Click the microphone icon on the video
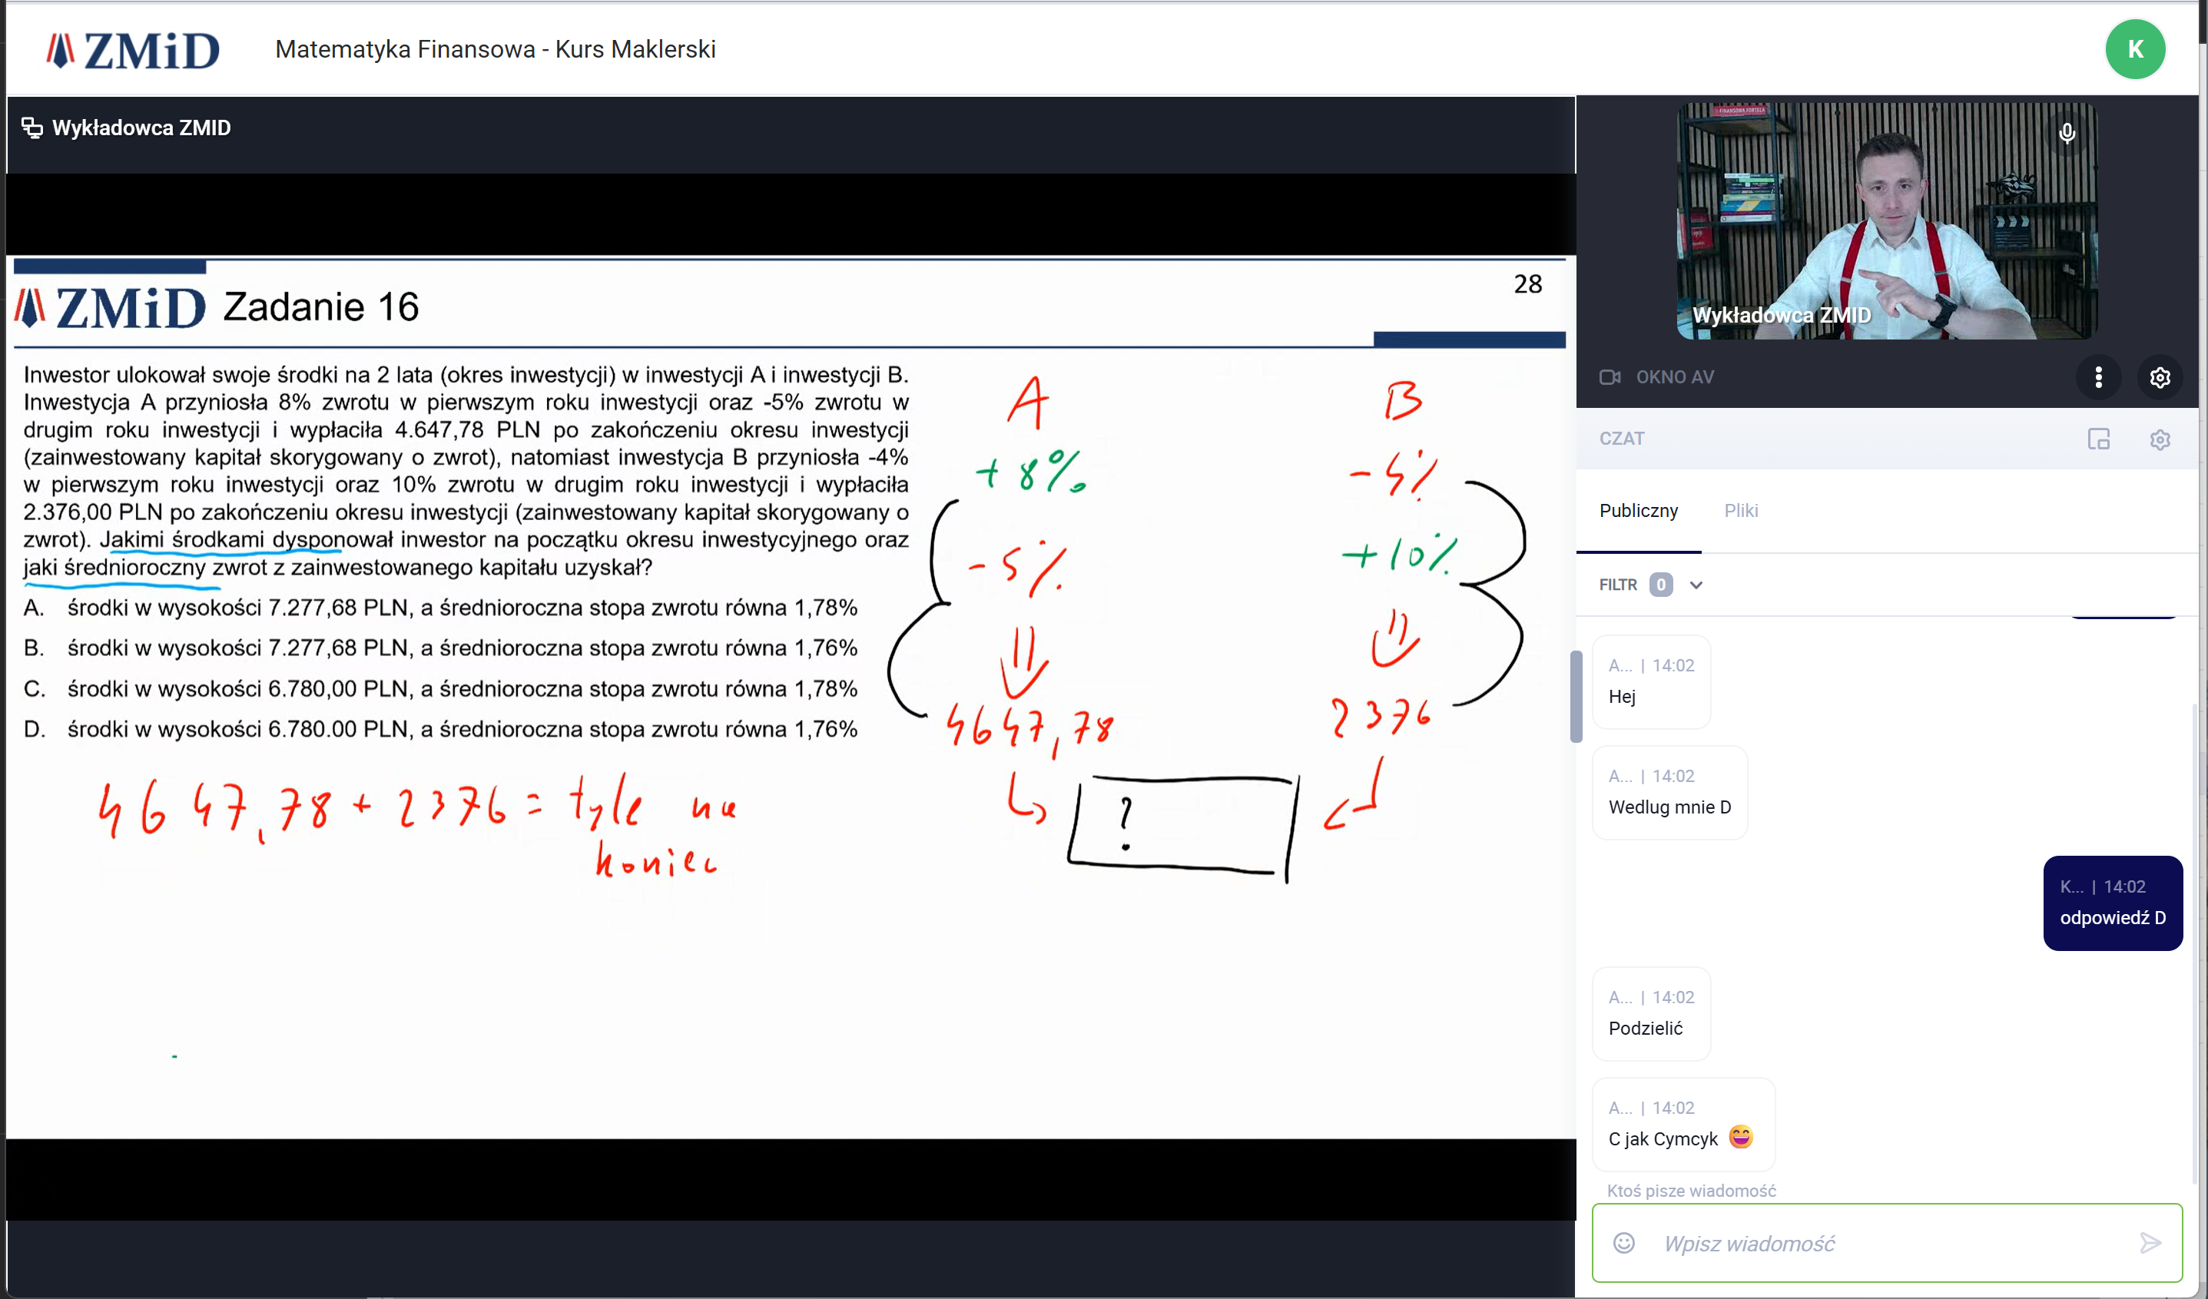2208x1299 pixels. 2067,133
